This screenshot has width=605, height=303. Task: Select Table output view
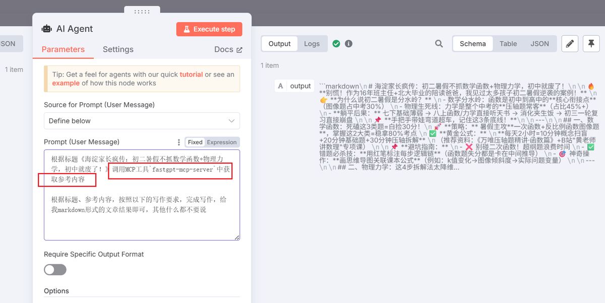coord(508,44)
